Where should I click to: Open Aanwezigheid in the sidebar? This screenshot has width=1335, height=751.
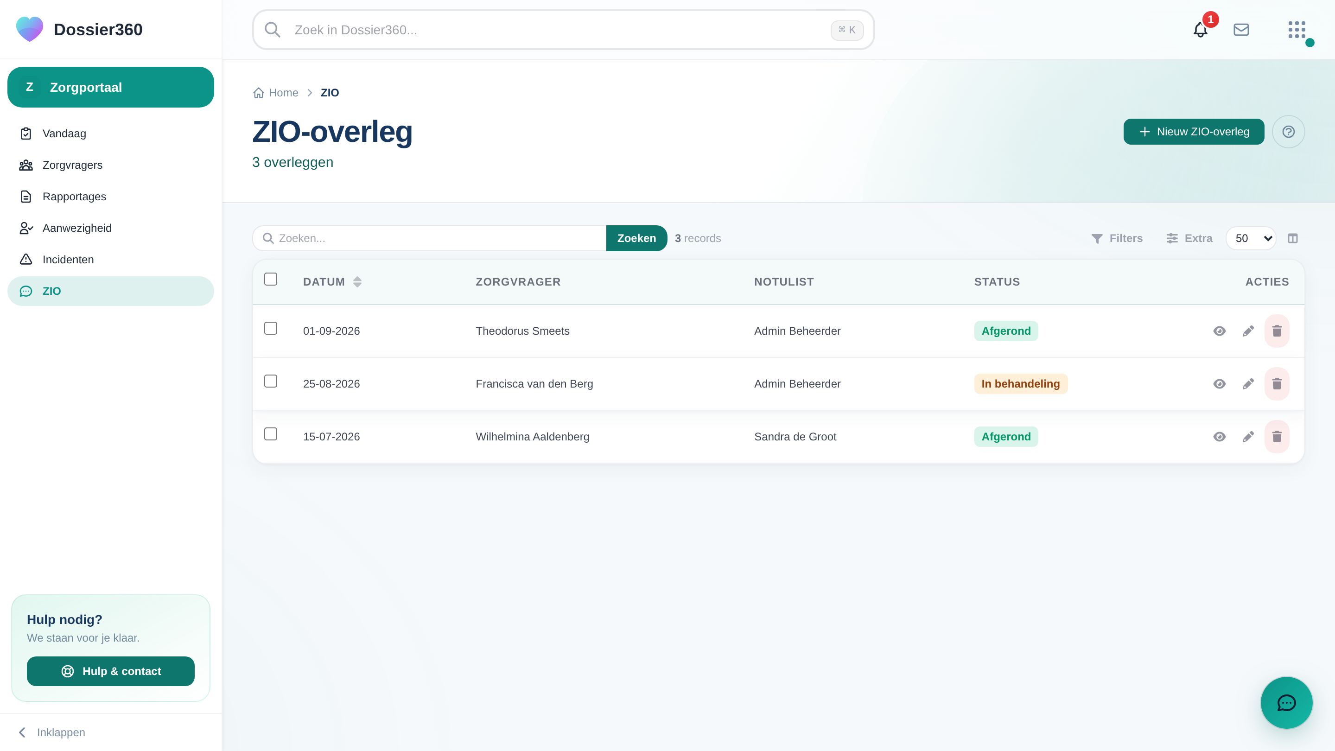pos(110,229)
